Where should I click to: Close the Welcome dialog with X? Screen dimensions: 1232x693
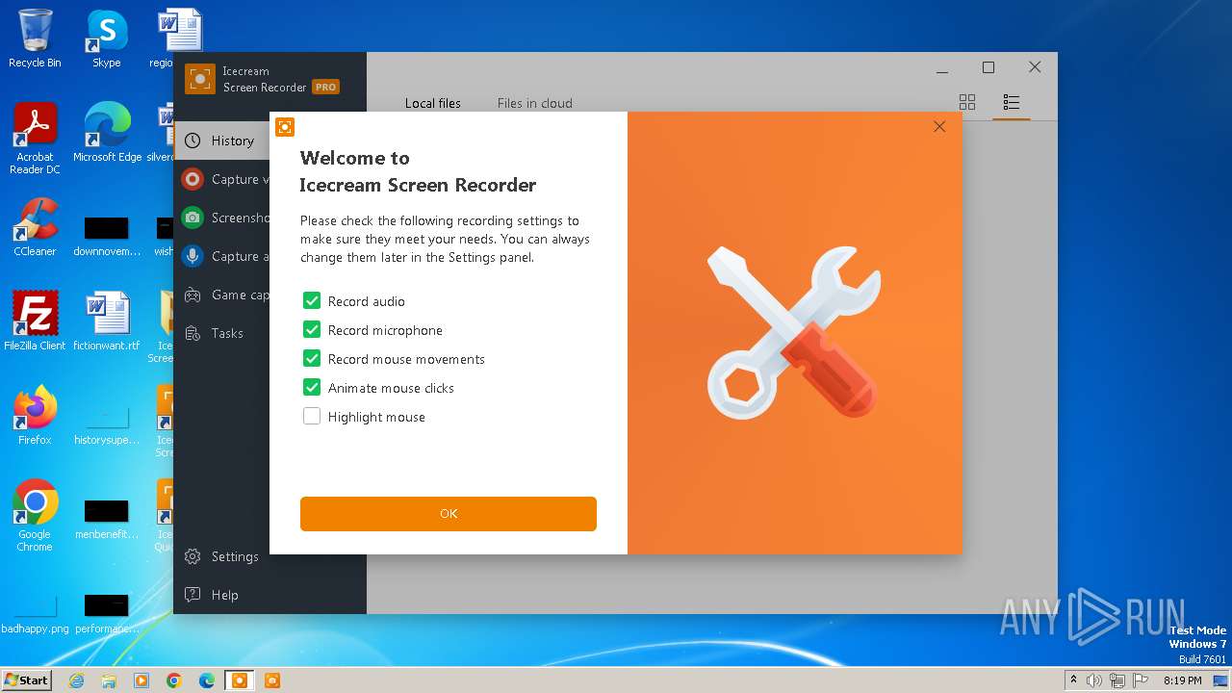pos(939,127)
